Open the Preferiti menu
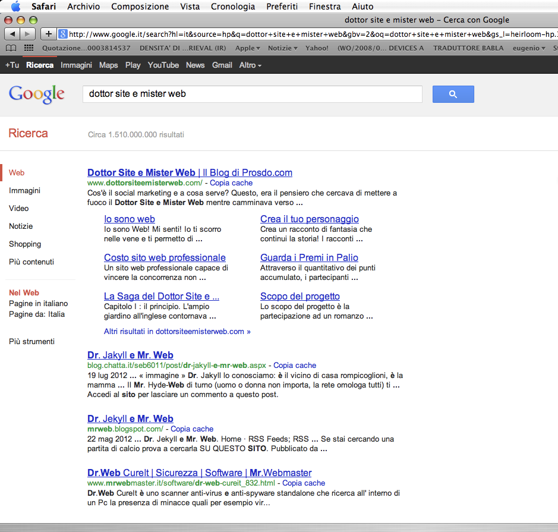558x532 pixels. pyautogui.click(x=282, y=7)
